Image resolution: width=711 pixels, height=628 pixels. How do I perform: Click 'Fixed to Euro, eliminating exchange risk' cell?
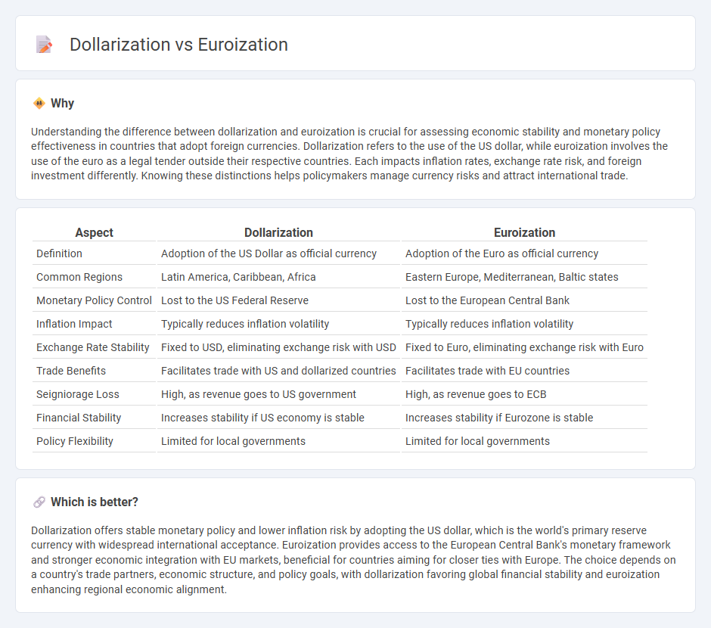click(524, 347)
